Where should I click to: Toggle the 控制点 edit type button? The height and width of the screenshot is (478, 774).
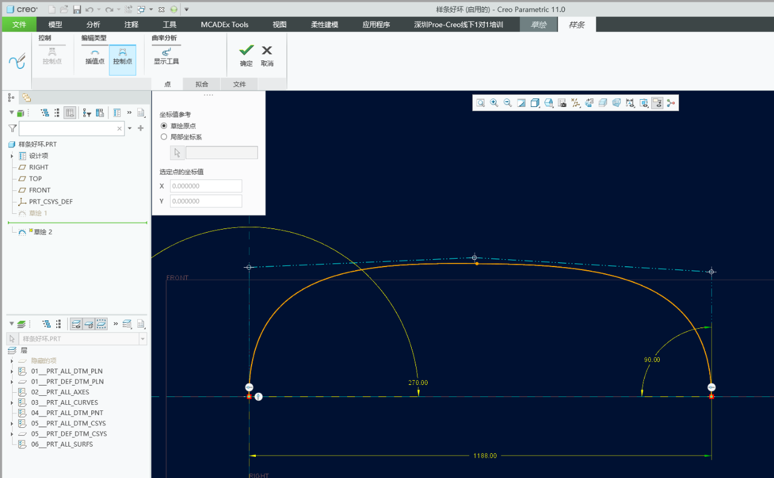[122, 56]
